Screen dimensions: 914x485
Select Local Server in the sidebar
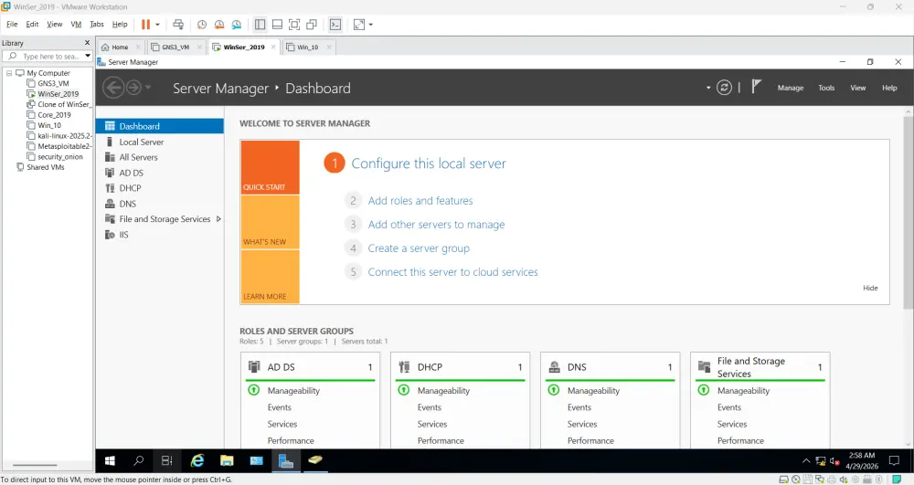[x=160, y=142]
